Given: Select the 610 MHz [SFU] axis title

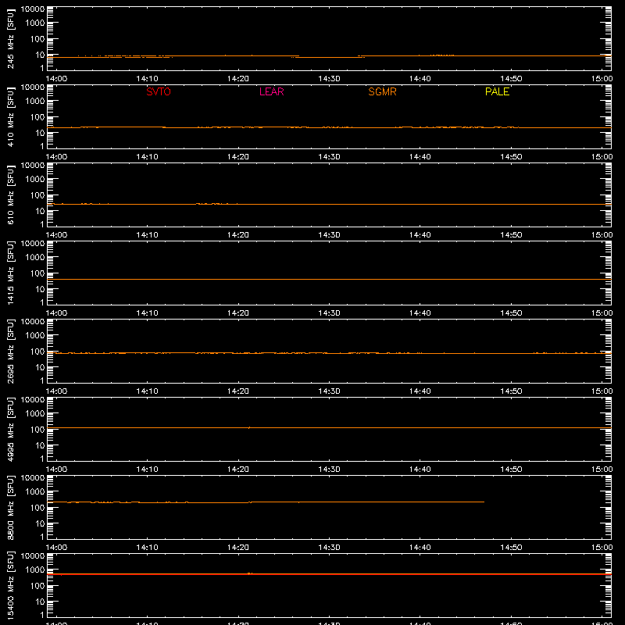Looking at the screenshot, I should (10, 195).
